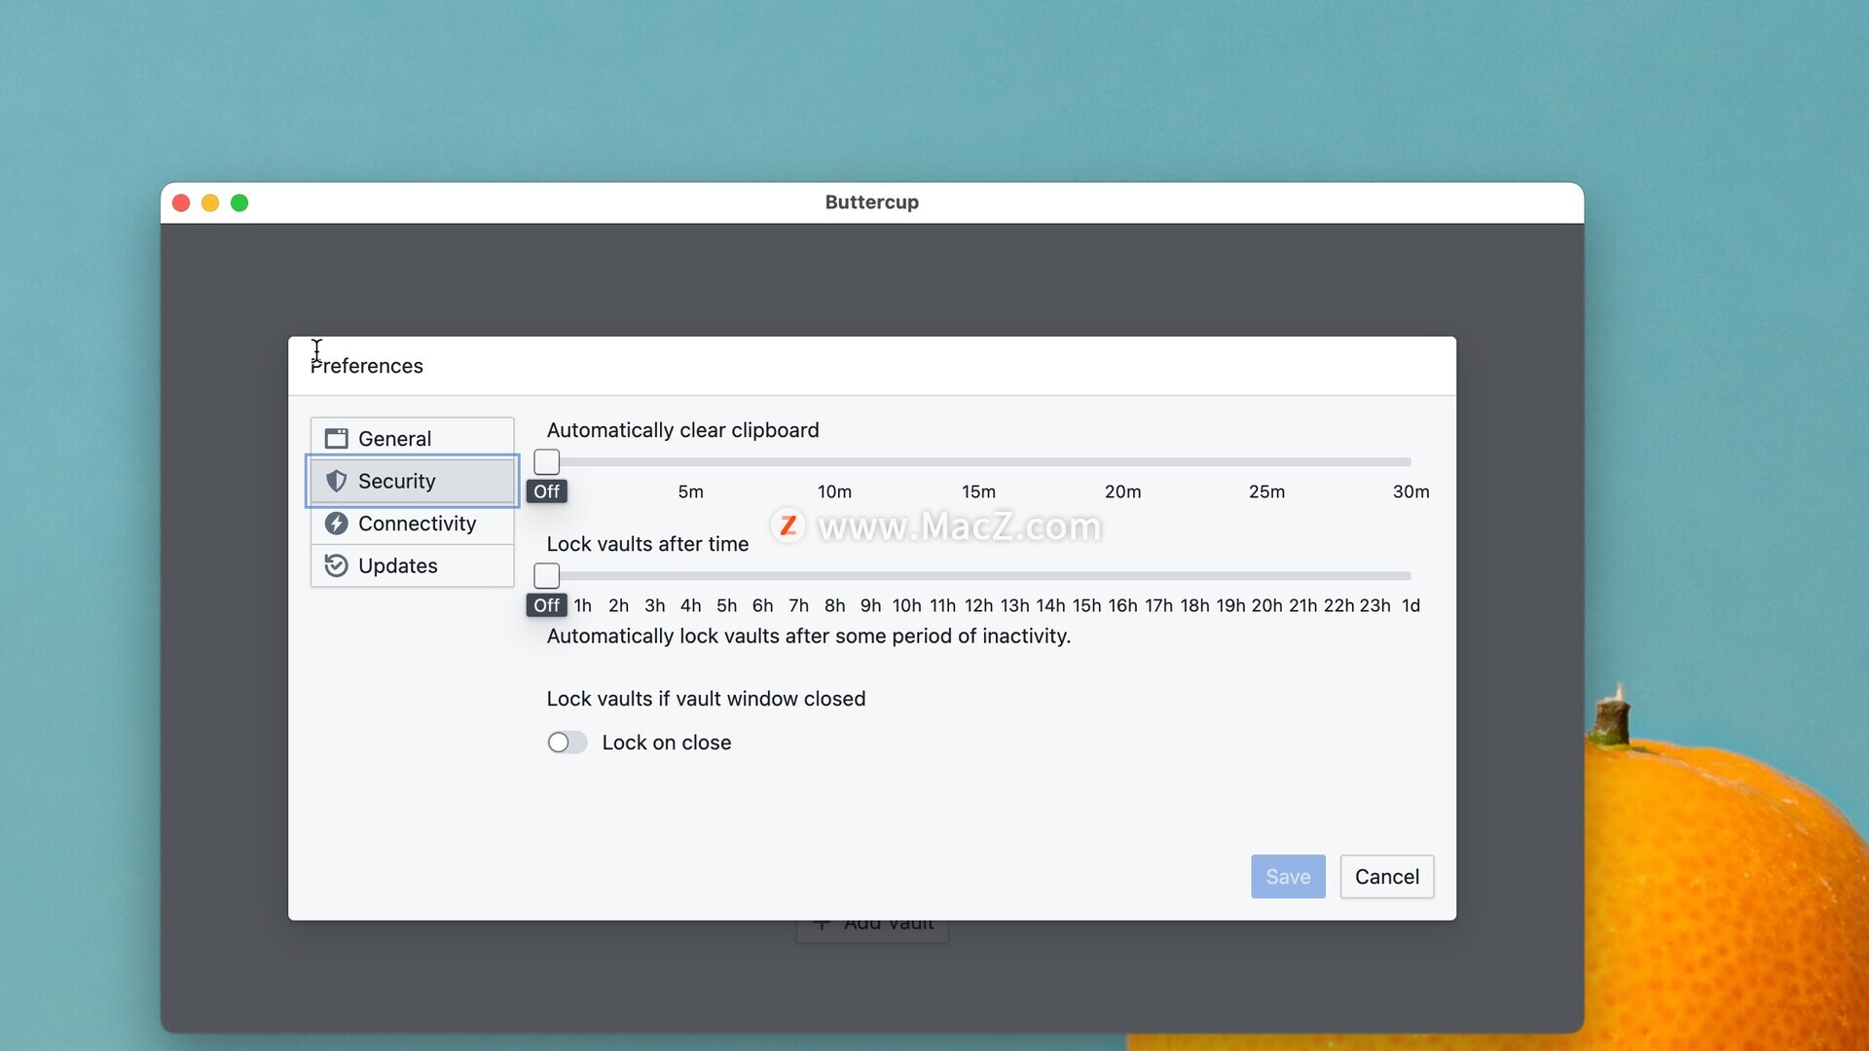Click the lock vaults Off label

click(x=547, y=605)
